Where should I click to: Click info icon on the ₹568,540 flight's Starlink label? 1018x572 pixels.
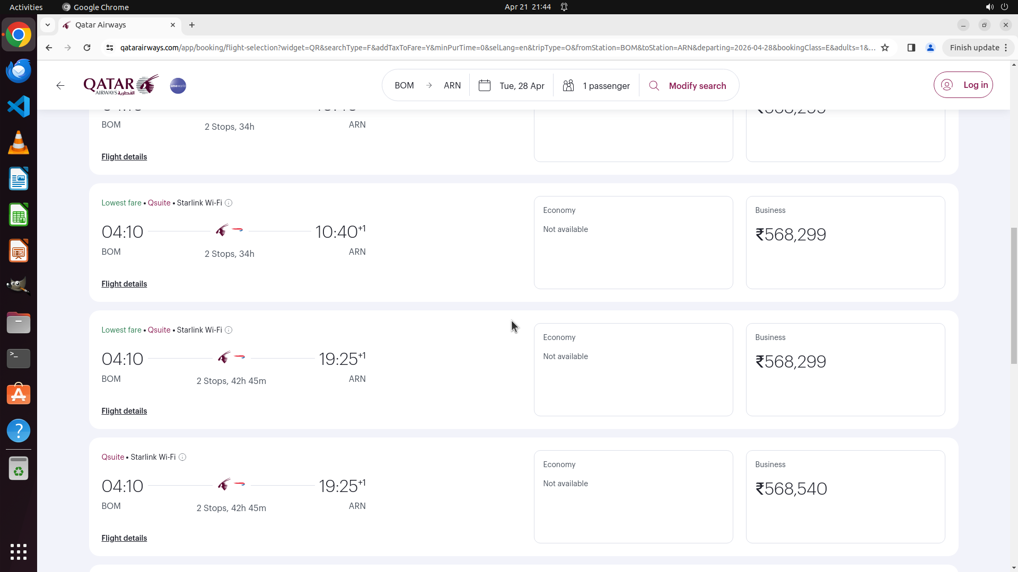click(x=182, y=458)
